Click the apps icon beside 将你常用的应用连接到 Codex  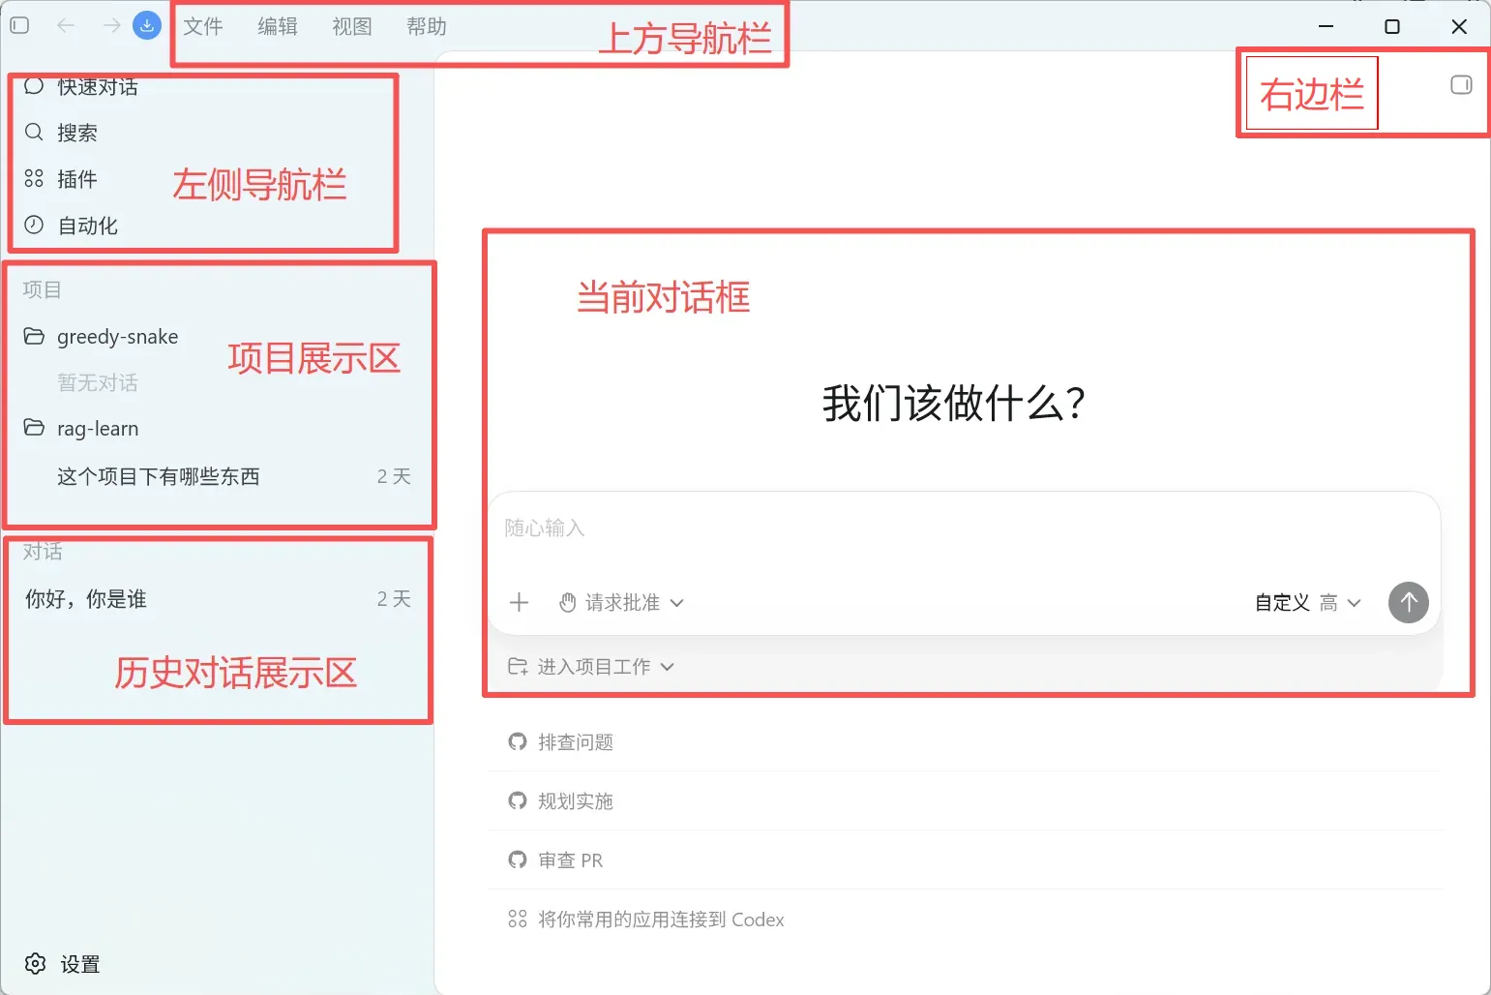pyautogui.click(x=518, y=919)
